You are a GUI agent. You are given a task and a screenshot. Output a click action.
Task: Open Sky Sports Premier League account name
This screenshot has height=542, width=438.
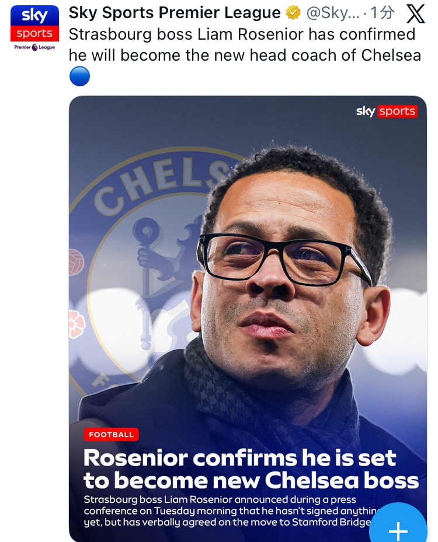coord(175,13)
